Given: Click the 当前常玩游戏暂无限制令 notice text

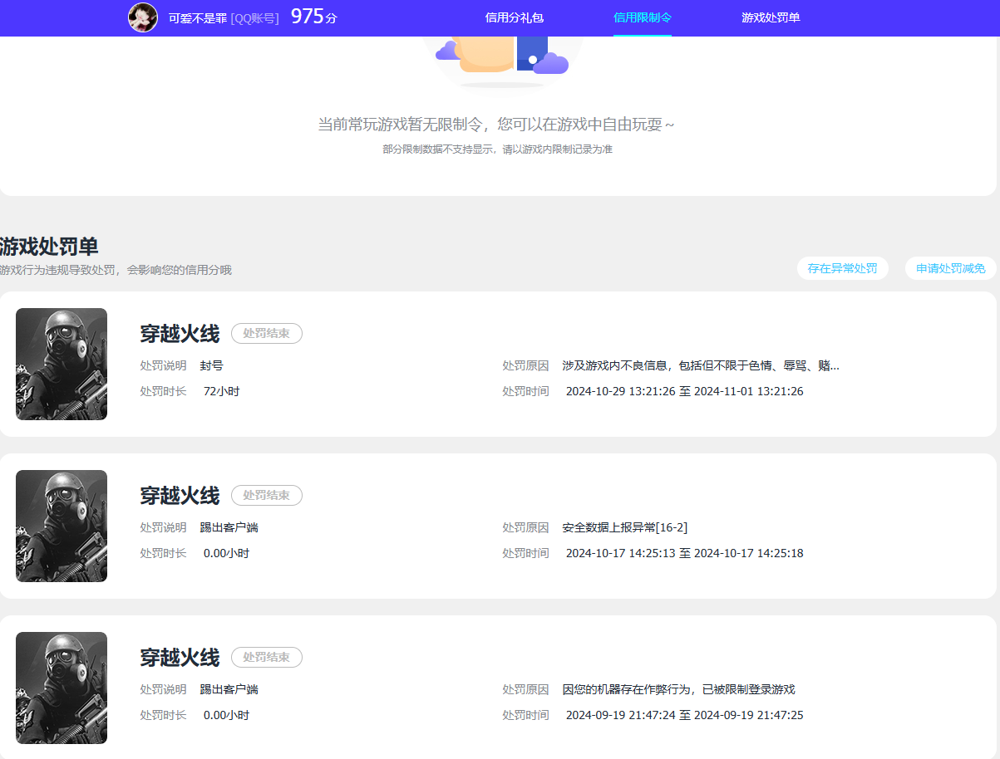Looking at the screenshot, I should tap(496, 125).
